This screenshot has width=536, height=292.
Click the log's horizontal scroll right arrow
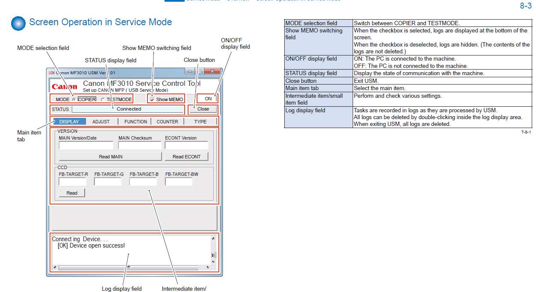(208, 268)
